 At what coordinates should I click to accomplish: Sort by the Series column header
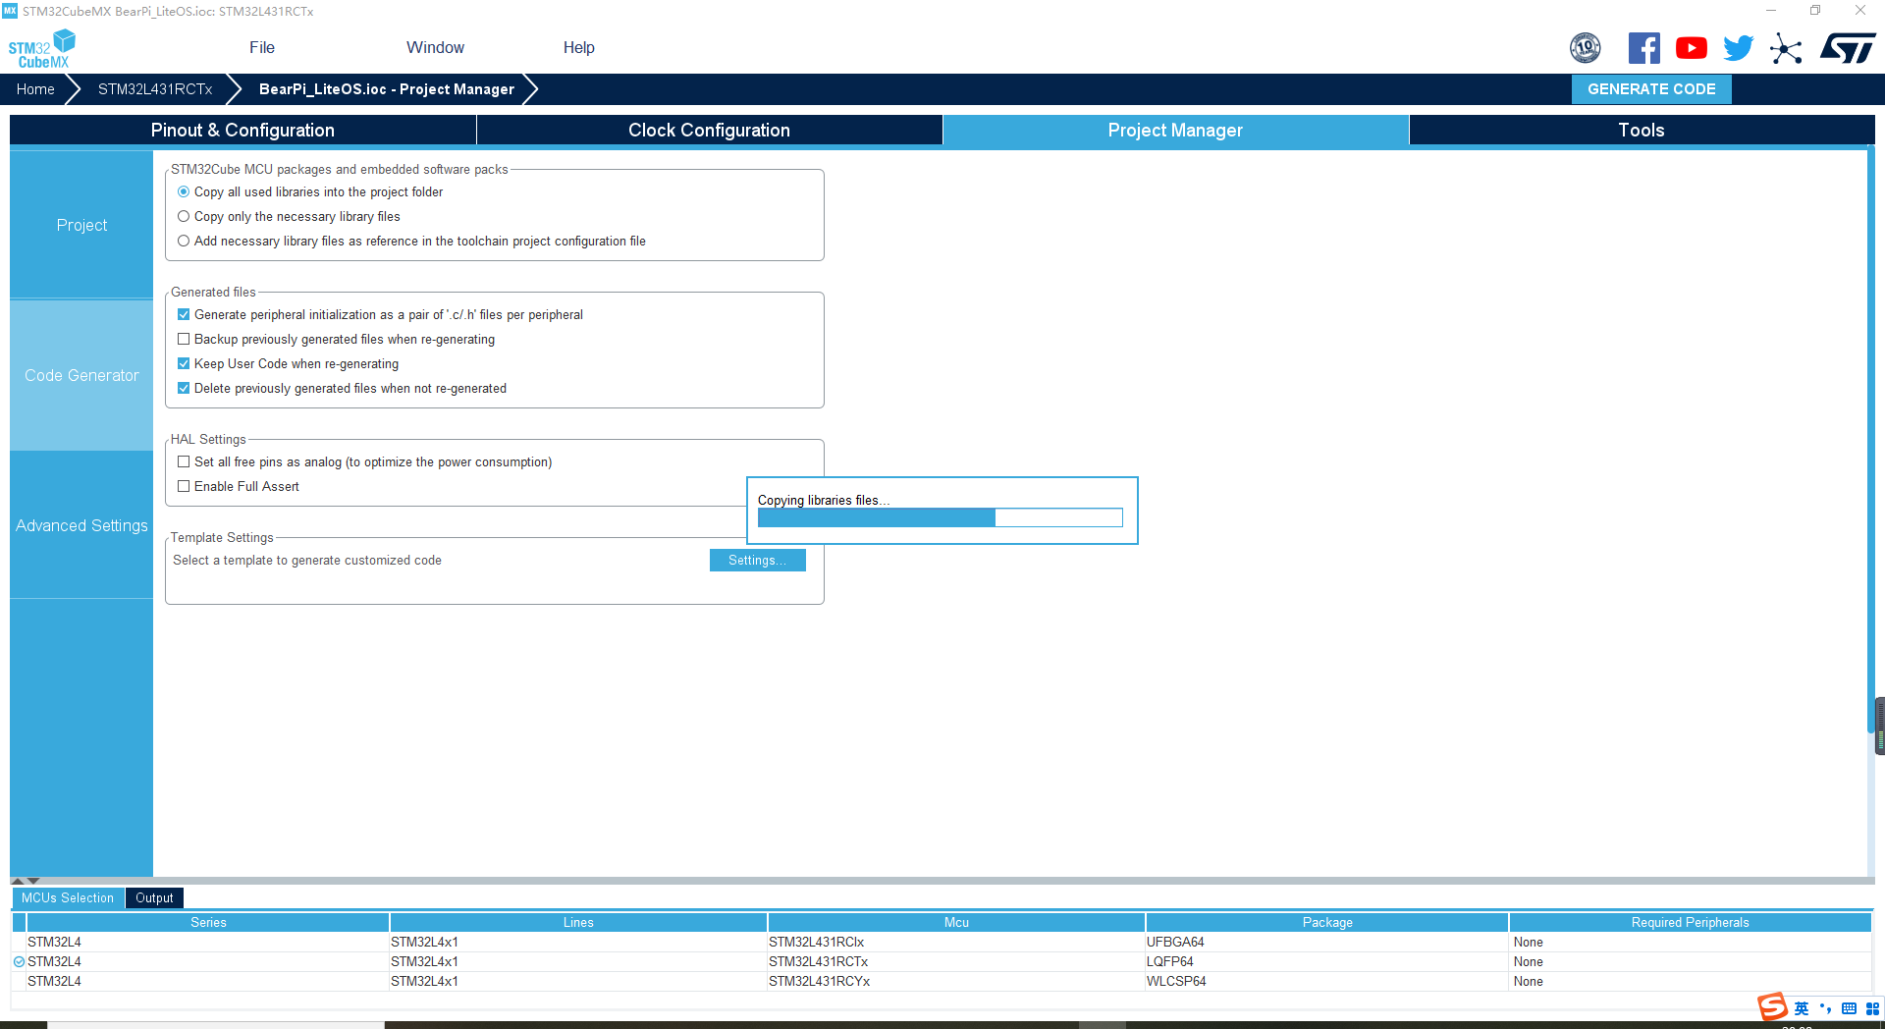pyautogui.click(x=208, y=923)
